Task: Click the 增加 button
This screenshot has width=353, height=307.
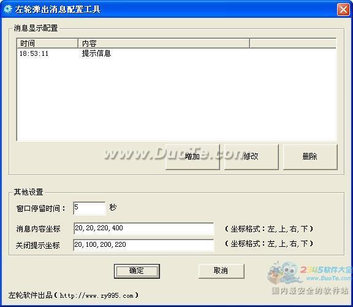Action: pyautogui.click(x=192, y=157)
